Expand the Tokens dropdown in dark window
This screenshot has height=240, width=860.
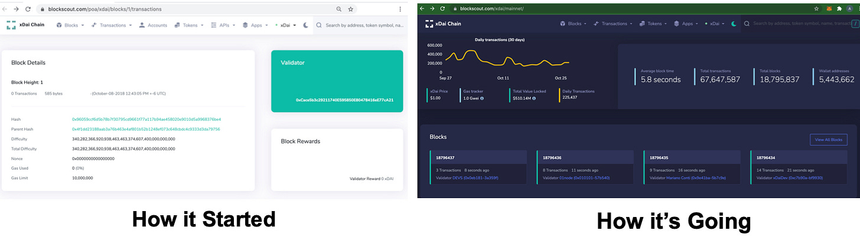[x=653, y=24]
